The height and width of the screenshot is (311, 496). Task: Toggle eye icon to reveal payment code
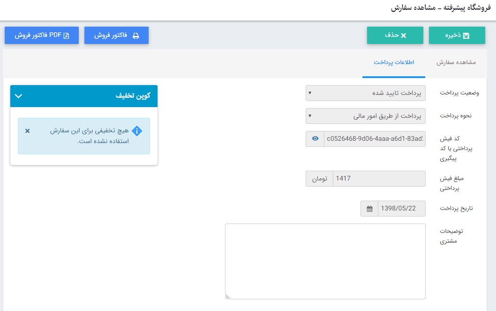pyautogui.click(x=315, y=138)
